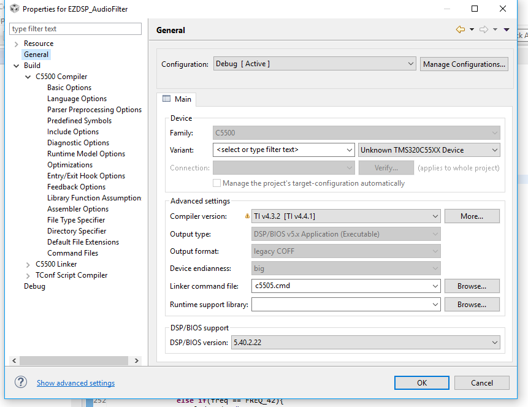Select Include Options tree item
This screenshot has height=407, width=528.
(73, 132)
